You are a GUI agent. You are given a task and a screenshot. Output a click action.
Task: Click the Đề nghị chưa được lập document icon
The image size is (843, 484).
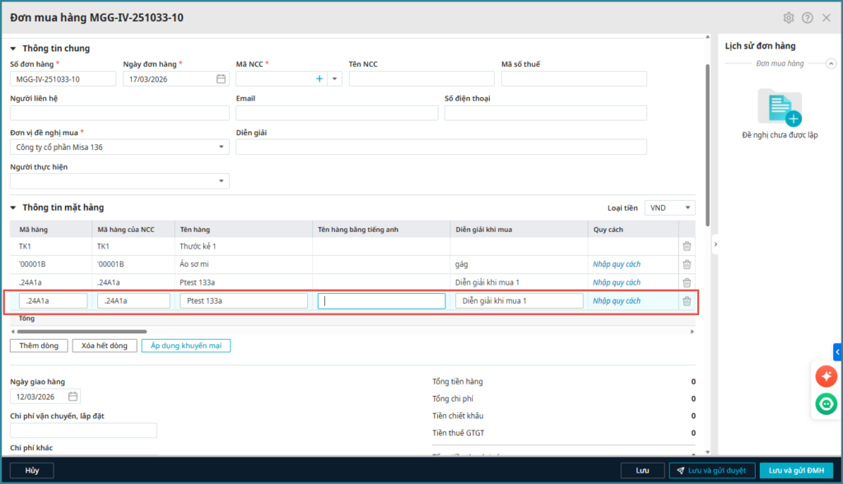click(x=780, y=107)
